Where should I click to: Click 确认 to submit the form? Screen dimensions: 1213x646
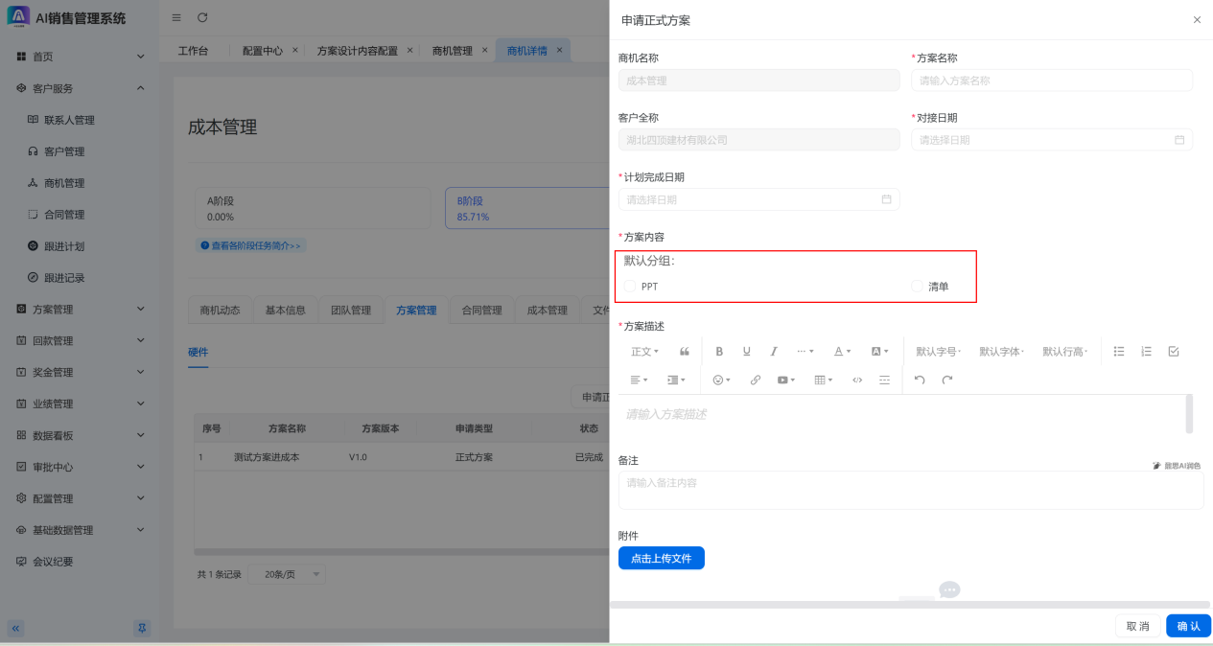[x=1188, y=626]
